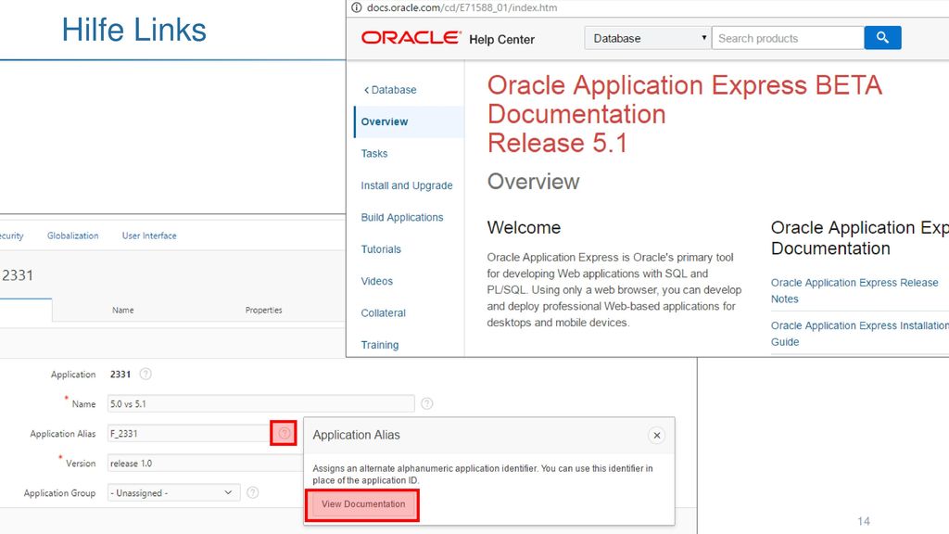Image resolution: width=949 pixels, height=534 pixels.
Task: Click the application ID value 2331
Action: (120, 375)
